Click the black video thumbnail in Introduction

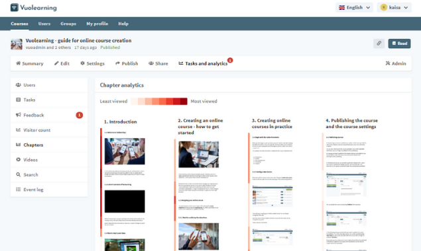(x=125, y=201)
